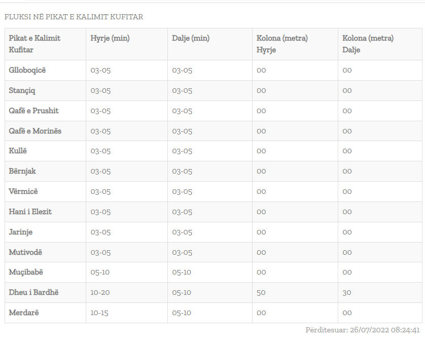Select the 50 metre entry queue value
Image resolution: width=425 pixels, height=341 pixels.
(x=261, y=293)
